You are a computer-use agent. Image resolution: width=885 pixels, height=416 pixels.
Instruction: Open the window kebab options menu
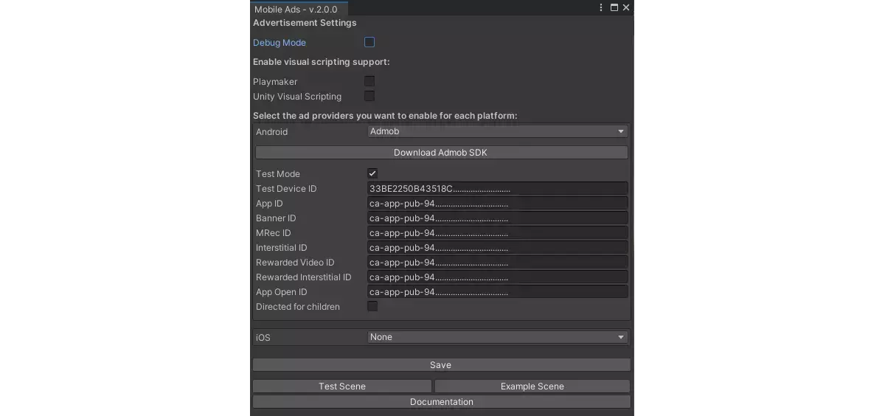pos(603,8)
